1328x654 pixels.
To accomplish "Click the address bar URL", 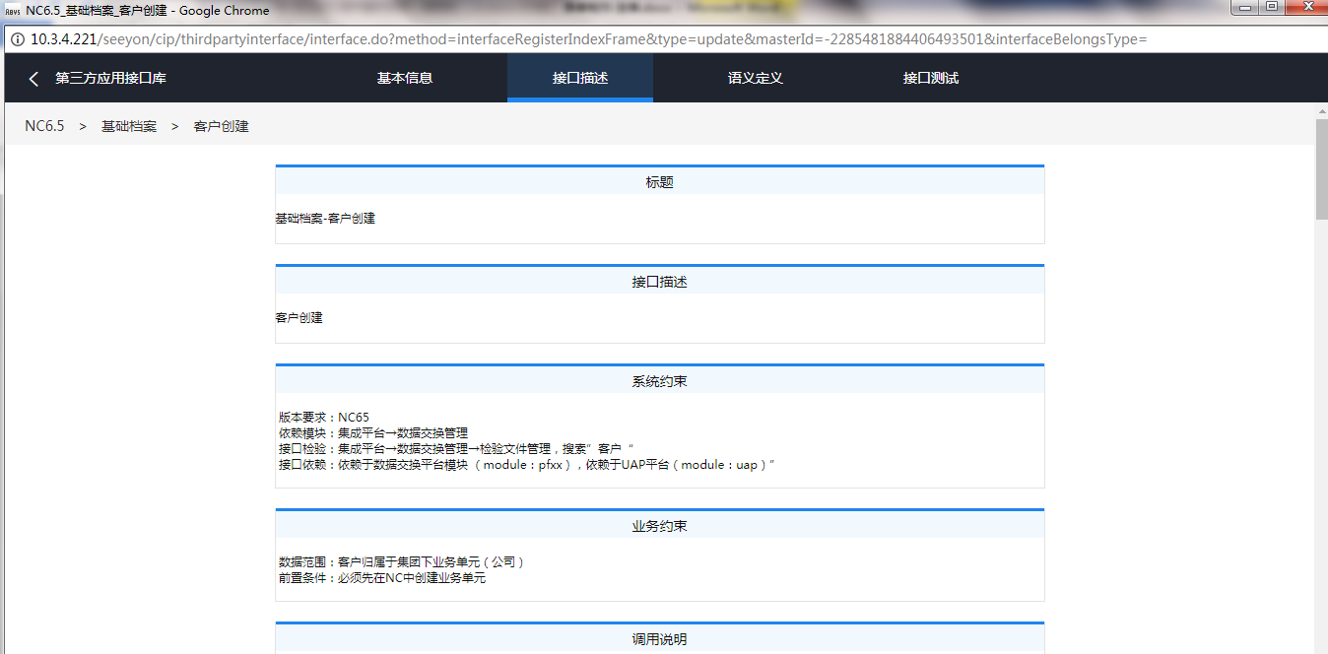I will tap(591, 39).
